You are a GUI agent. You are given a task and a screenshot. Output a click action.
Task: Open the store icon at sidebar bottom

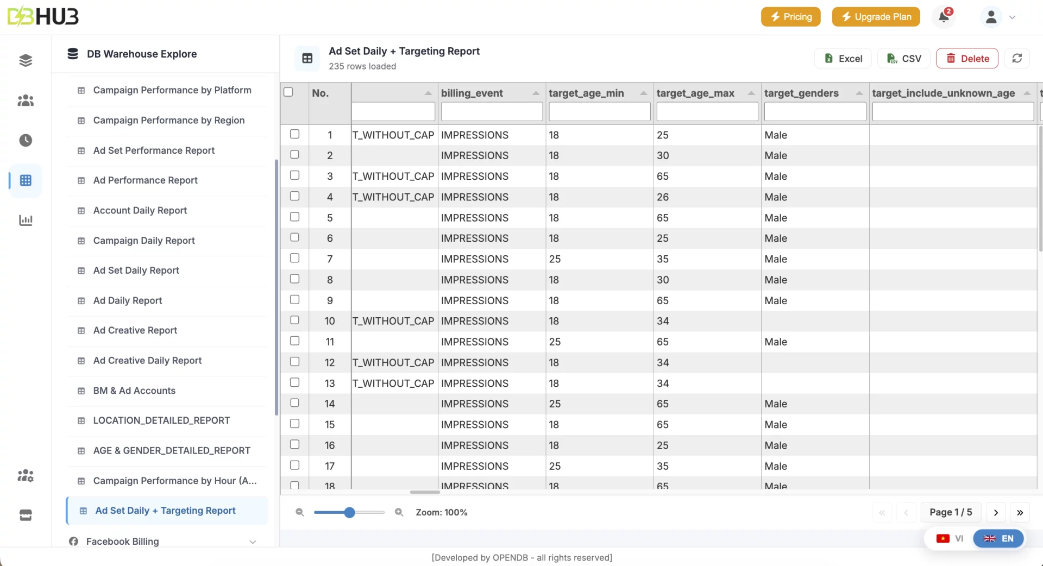(x=26, y=515)
